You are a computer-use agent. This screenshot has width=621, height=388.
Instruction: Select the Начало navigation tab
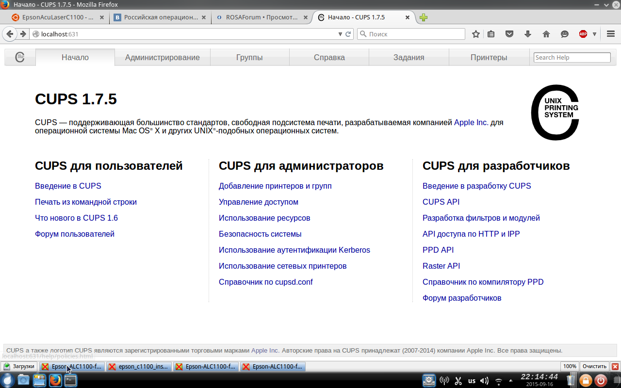(x=75, y=57)
